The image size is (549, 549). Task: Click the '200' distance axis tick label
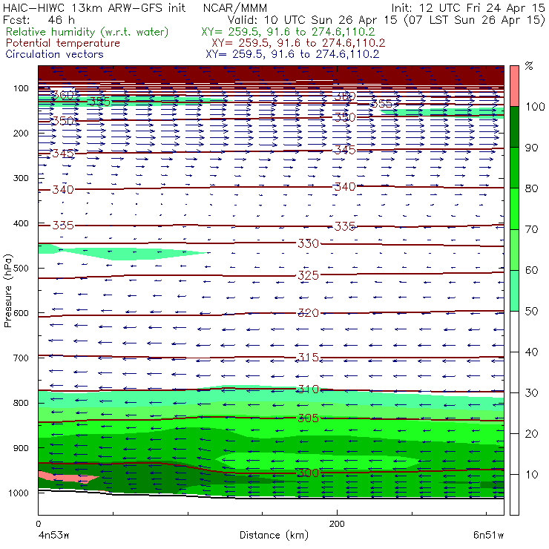[x=337, y=524]
